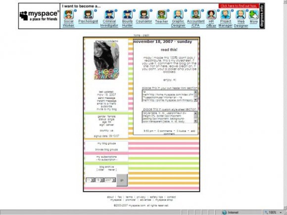Open the safety tips footer link
The height and width of the screenshot is (215, 287).
pyautogui.click(x=156, y=197)
